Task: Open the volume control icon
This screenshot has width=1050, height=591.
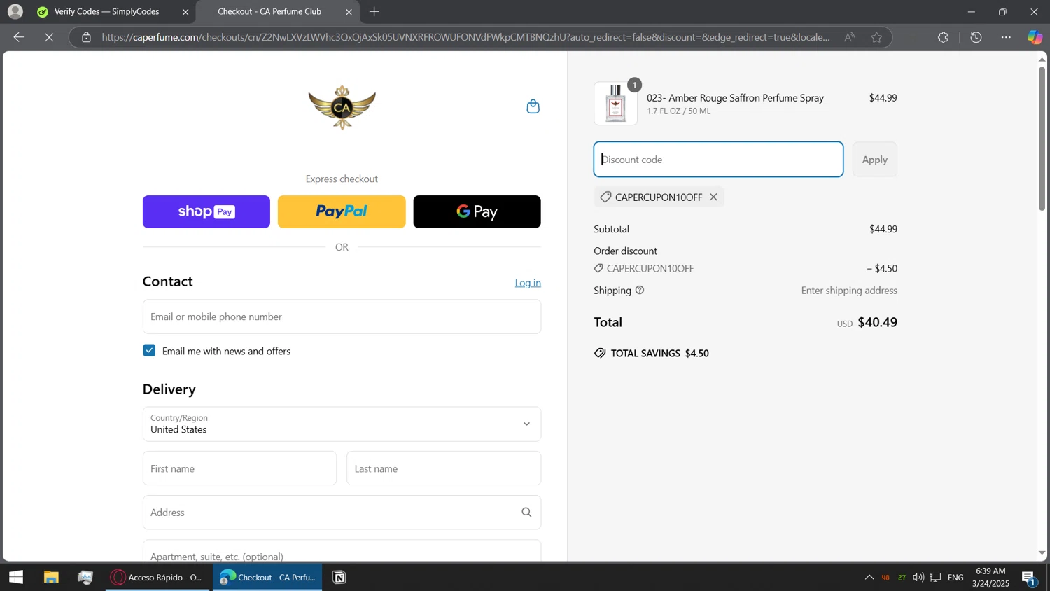Action: tap(918, 577)
